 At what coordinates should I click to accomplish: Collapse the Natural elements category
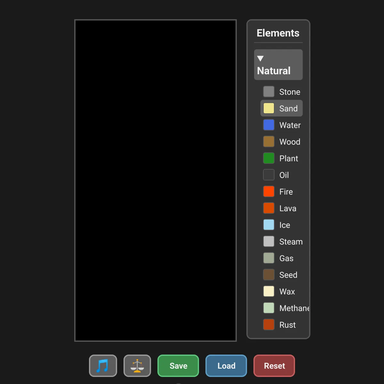[278, 65]
